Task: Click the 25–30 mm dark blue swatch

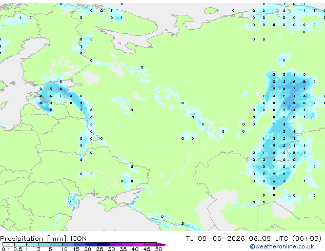Action: click(x=103, y=244)
